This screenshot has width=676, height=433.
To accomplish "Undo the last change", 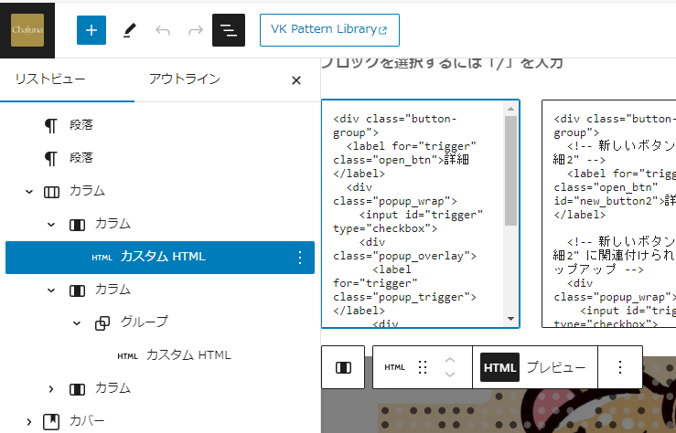I will pyautogui.click(x=163, y=30).
